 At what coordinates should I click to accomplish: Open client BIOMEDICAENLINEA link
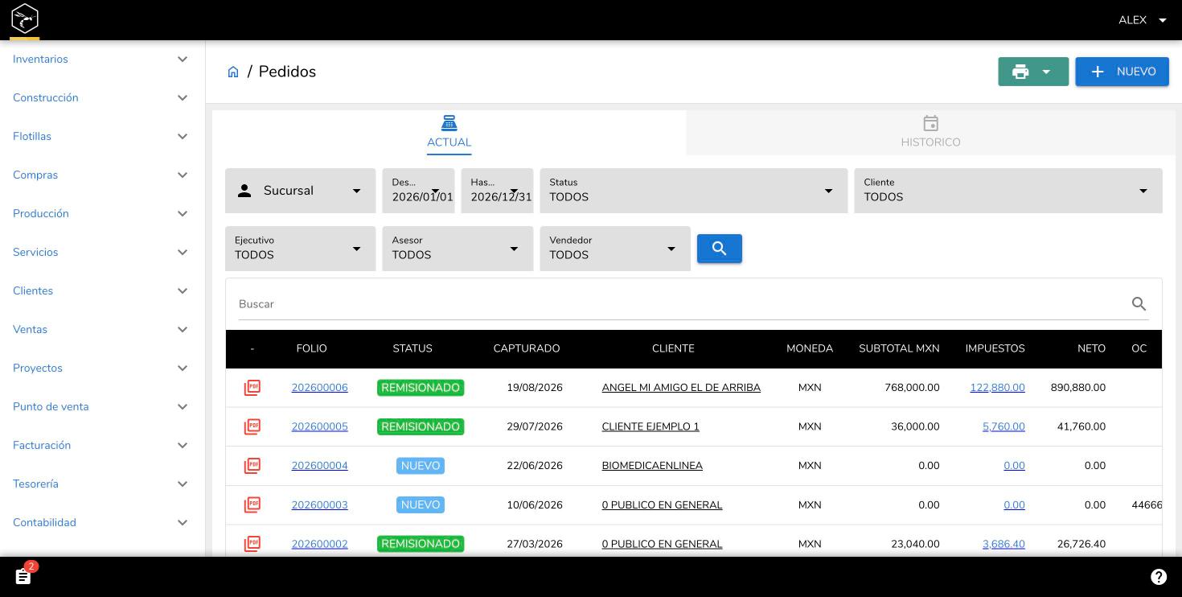pyautogui.click(x=652, y=466)
